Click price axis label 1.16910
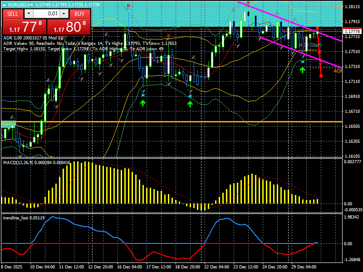This screenshot has width=363, height=272. [353, 96]
